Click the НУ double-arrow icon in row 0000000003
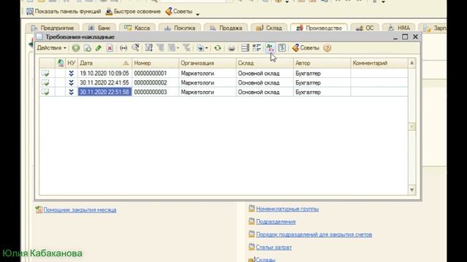The width and height of the screenshot is (467, 262). 72,92
